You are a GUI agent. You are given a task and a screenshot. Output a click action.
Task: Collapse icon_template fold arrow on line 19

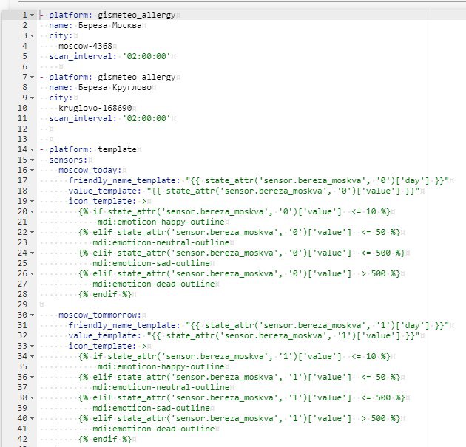(x=32, y=201)
